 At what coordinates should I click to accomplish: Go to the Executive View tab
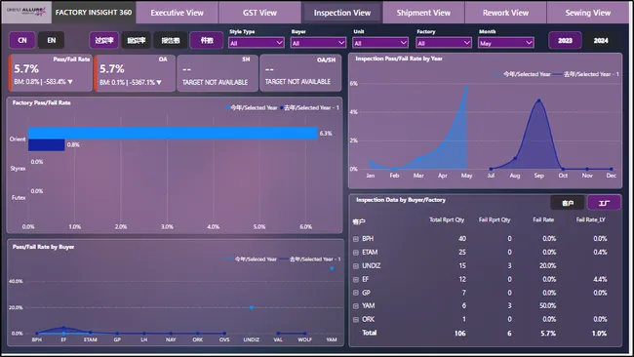pos(178,13)
